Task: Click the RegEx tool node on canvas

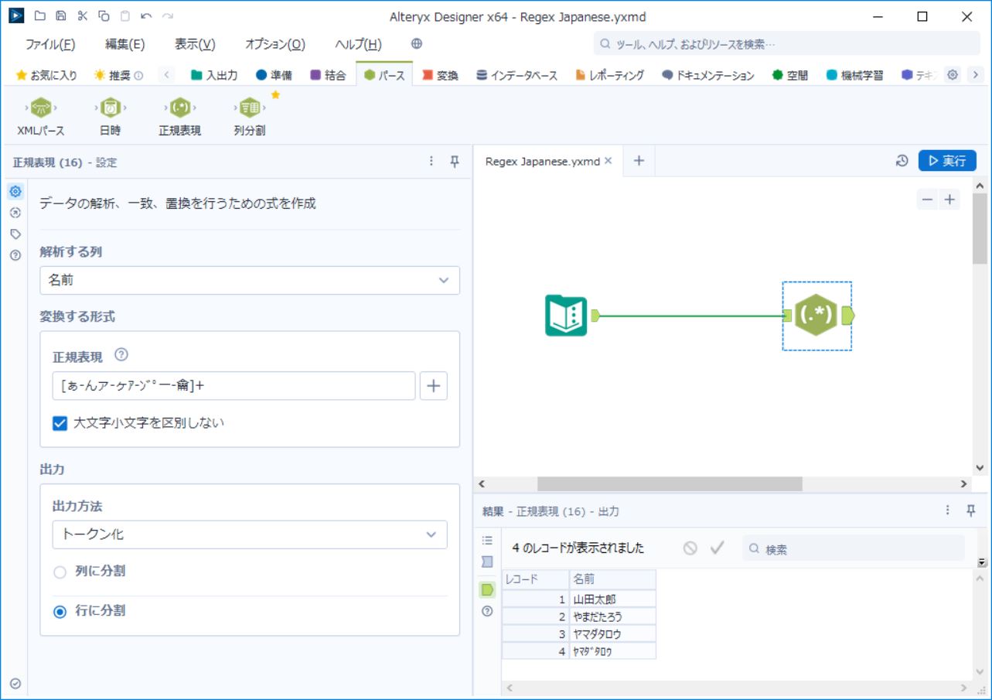Action: [x=816, y=316]
